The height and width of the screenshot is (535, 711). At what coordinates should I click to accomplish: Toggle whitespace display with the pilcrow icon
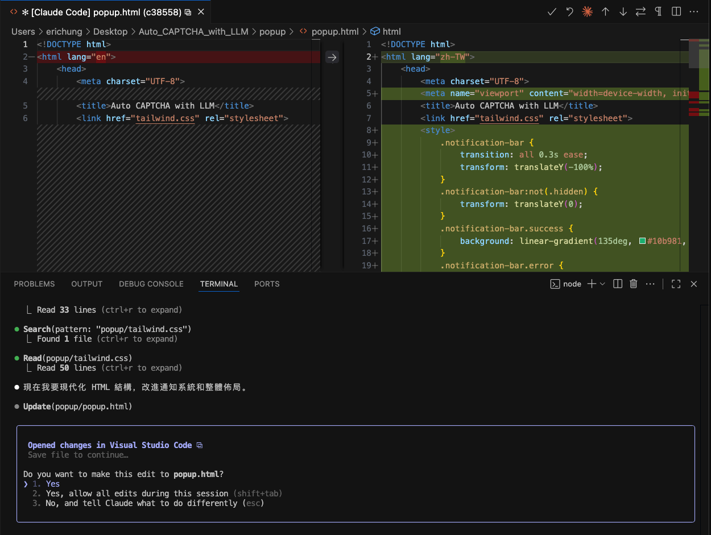tap(658, 12)
